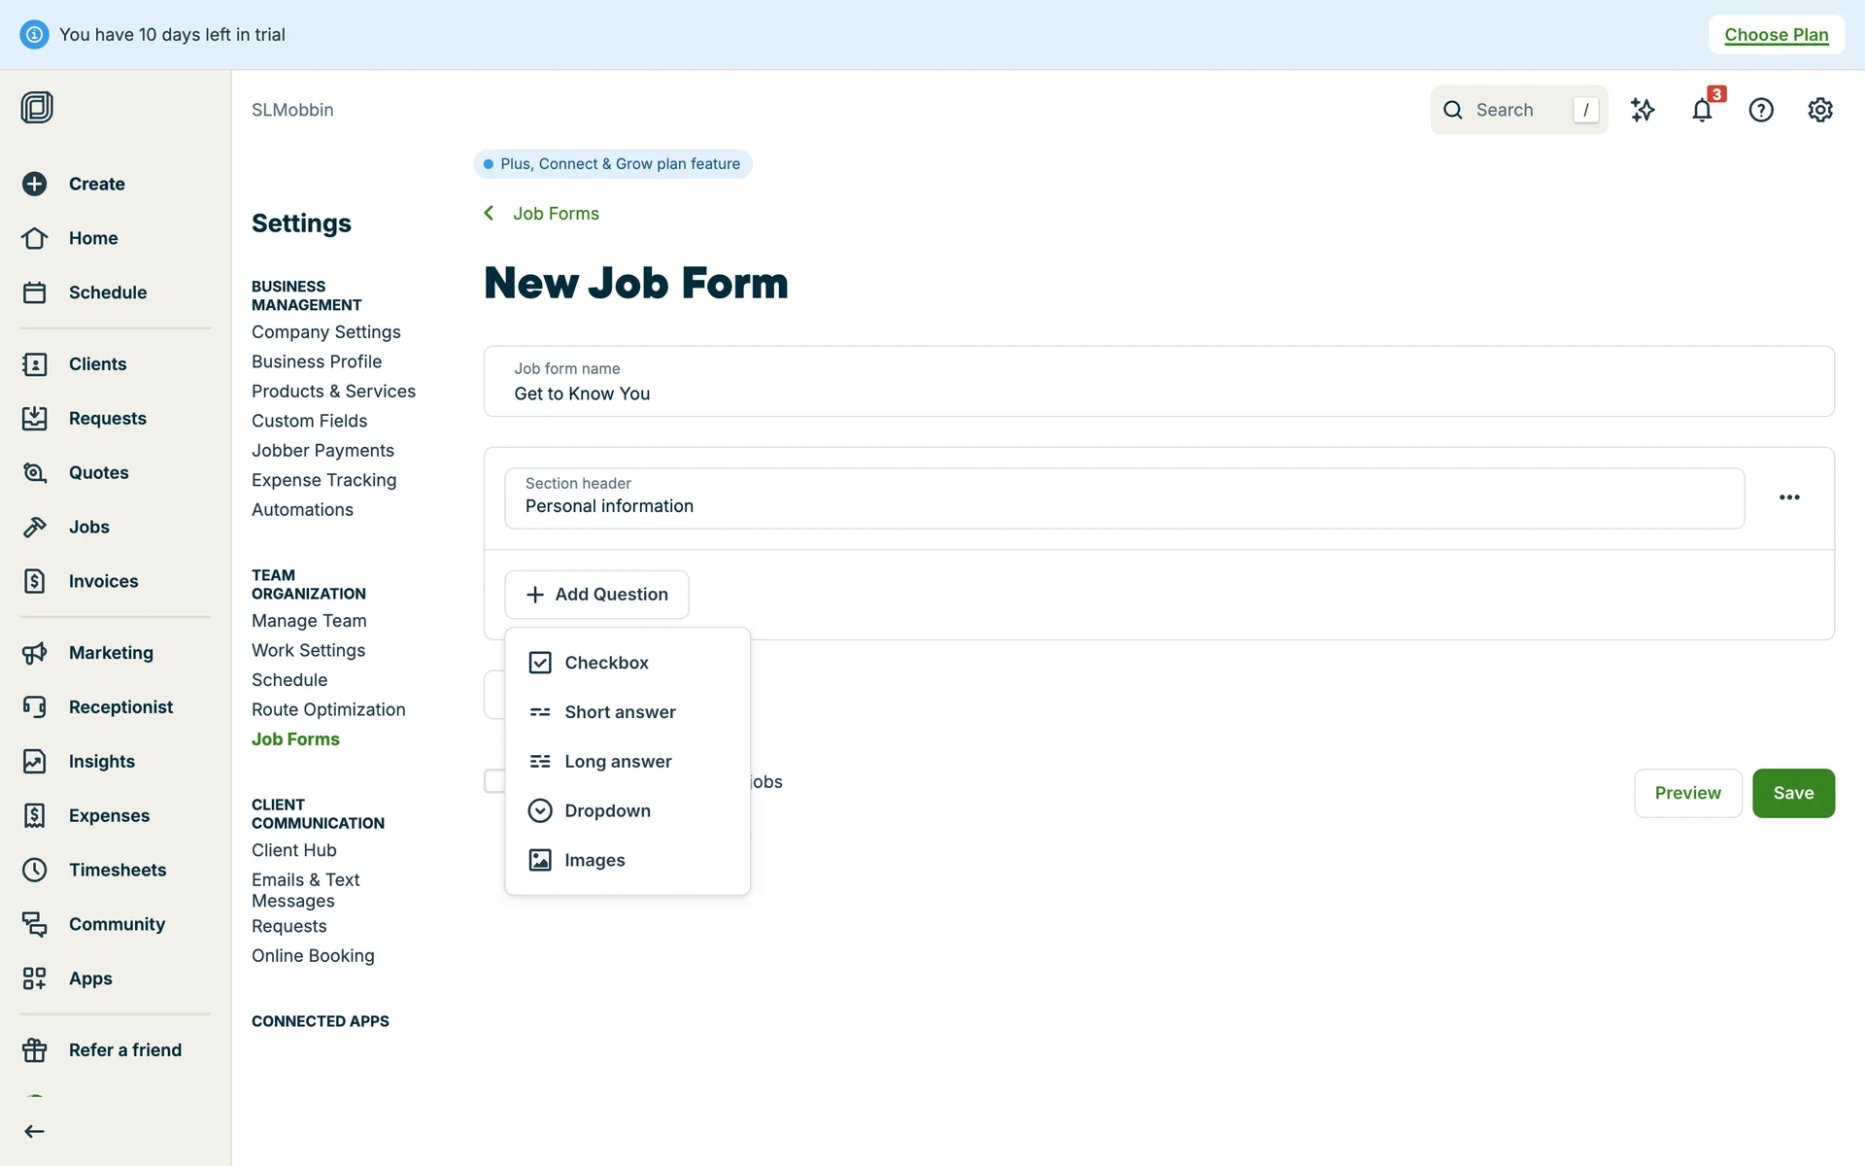Click the Choose Plan link
1865x1166 pixels.
1776,35
